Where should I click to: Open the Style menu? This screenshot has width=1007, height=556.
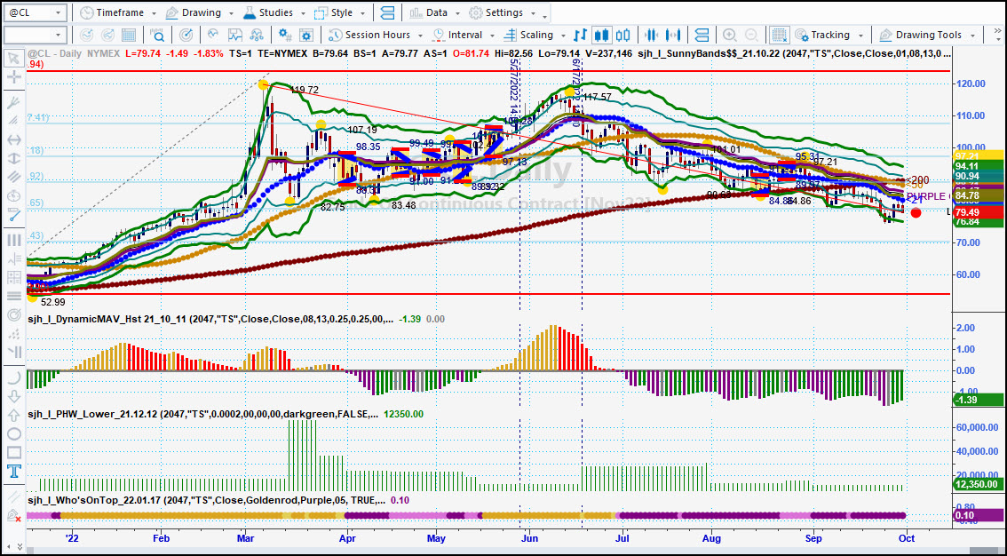[x=334, y=12]
